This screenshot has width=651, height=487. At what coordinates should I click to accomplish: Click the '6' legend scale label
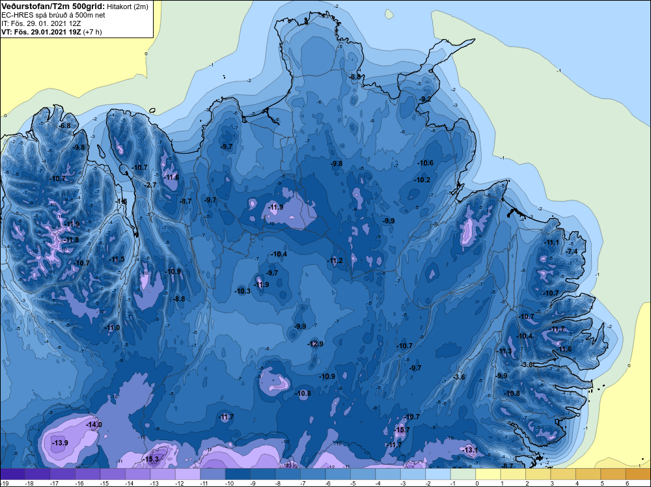628,483
